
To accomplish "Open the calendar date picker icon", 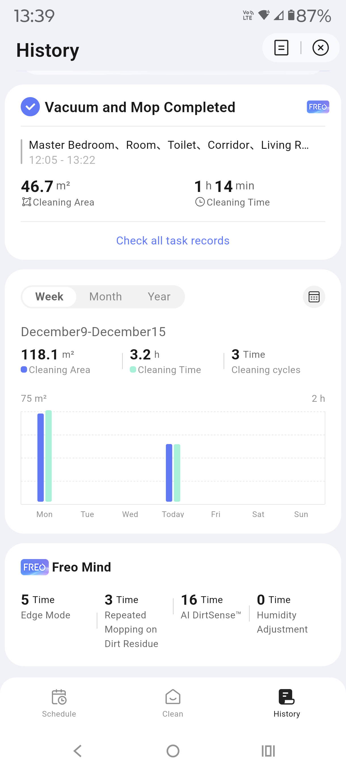I will [x=314, y=297].
